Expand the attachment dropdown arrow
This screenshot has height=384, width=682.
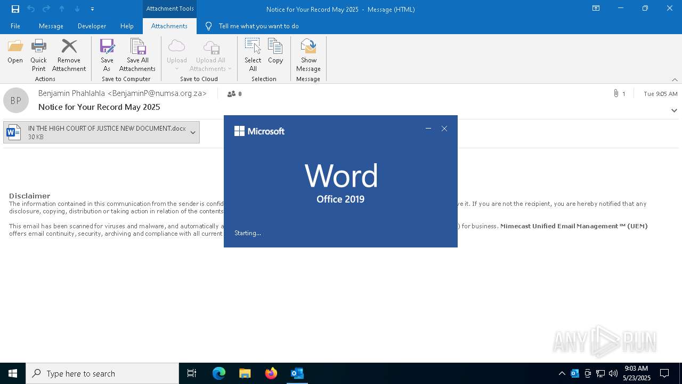193,132
